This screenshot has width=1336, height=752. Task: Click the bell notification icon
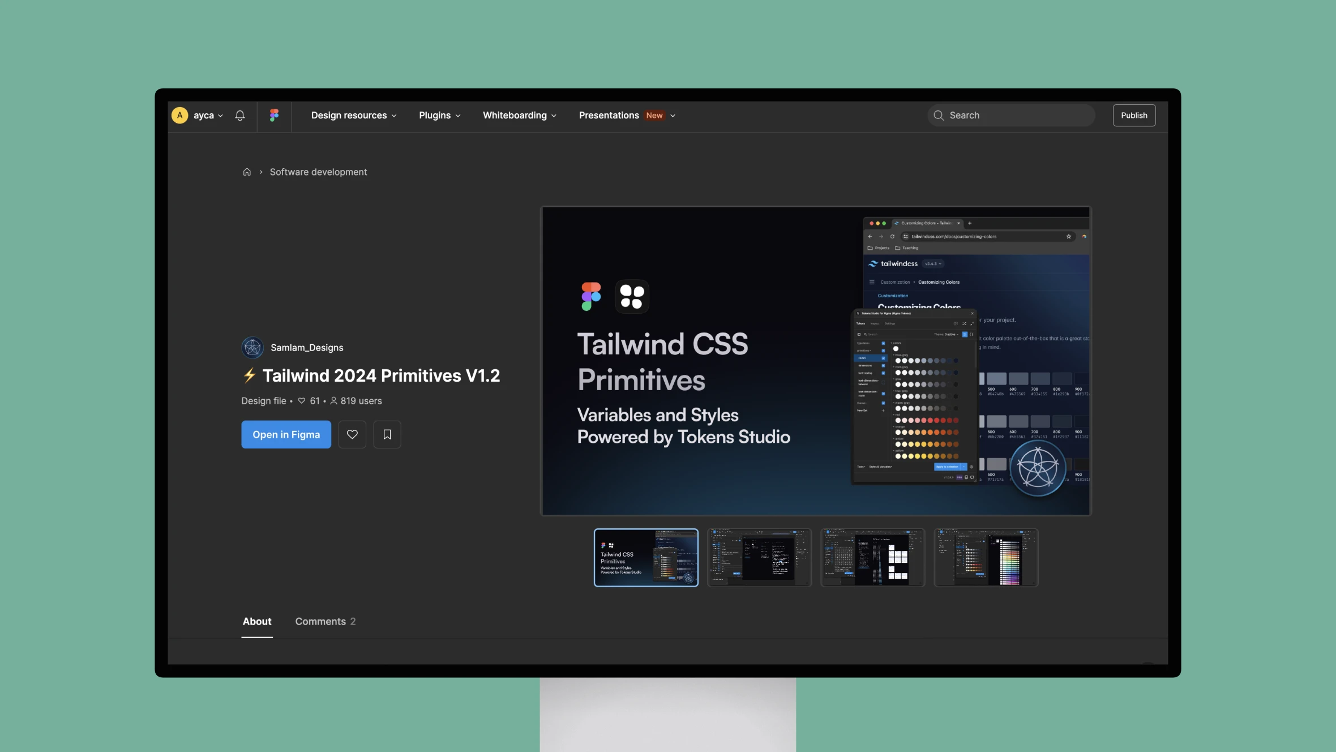pos(241,115)
